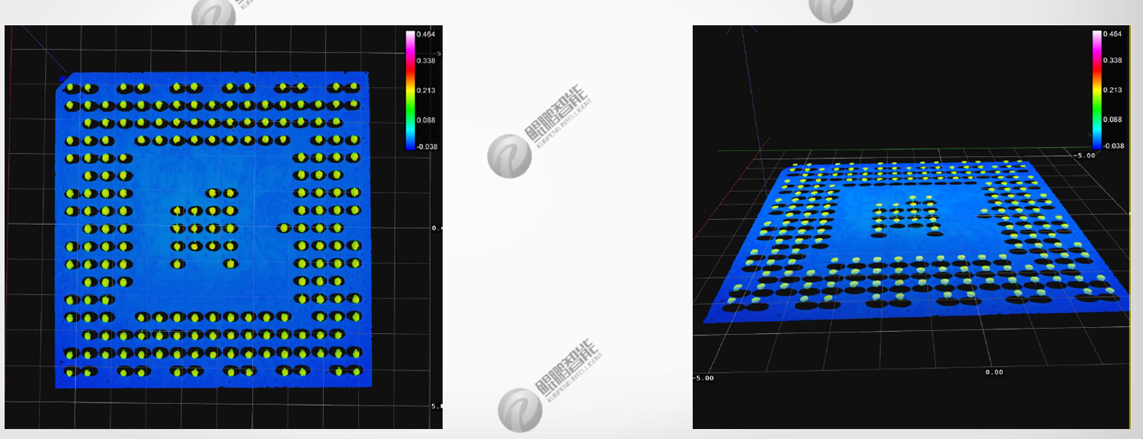Viewport: 1143px width, 439px height.
Task: Click the 0.088 legend value in right view
Action: click(x=1112, y=119)
